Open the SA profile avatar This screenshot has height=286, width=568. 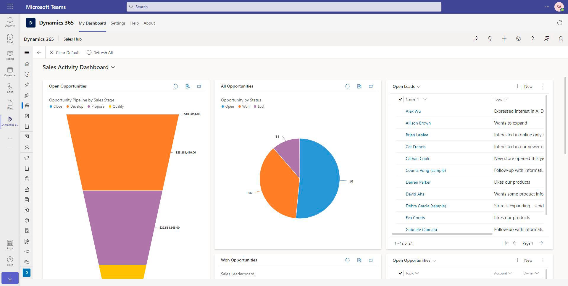pyautogui.click(x=559, y=7)
